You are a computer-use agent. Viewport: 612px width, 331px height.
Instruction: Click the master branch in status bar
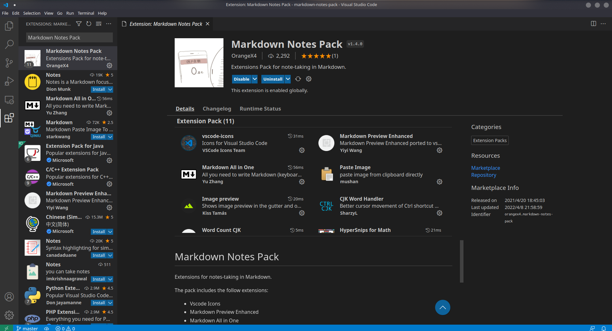tap(27, 328)
